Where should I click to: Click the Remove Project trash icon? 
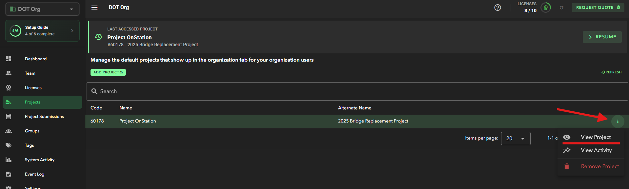[566, 166]
